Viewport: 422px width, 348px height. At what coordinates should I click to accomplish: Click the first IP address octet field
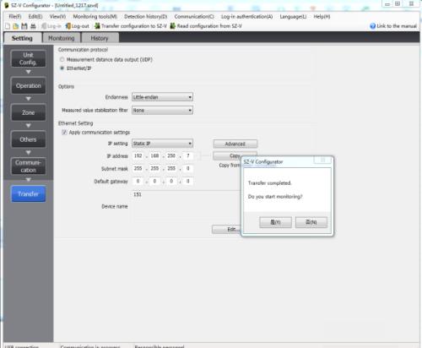pos(138,155)
